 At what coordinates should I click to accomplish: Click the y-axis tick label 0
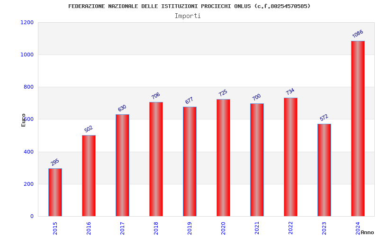[32, 217]
